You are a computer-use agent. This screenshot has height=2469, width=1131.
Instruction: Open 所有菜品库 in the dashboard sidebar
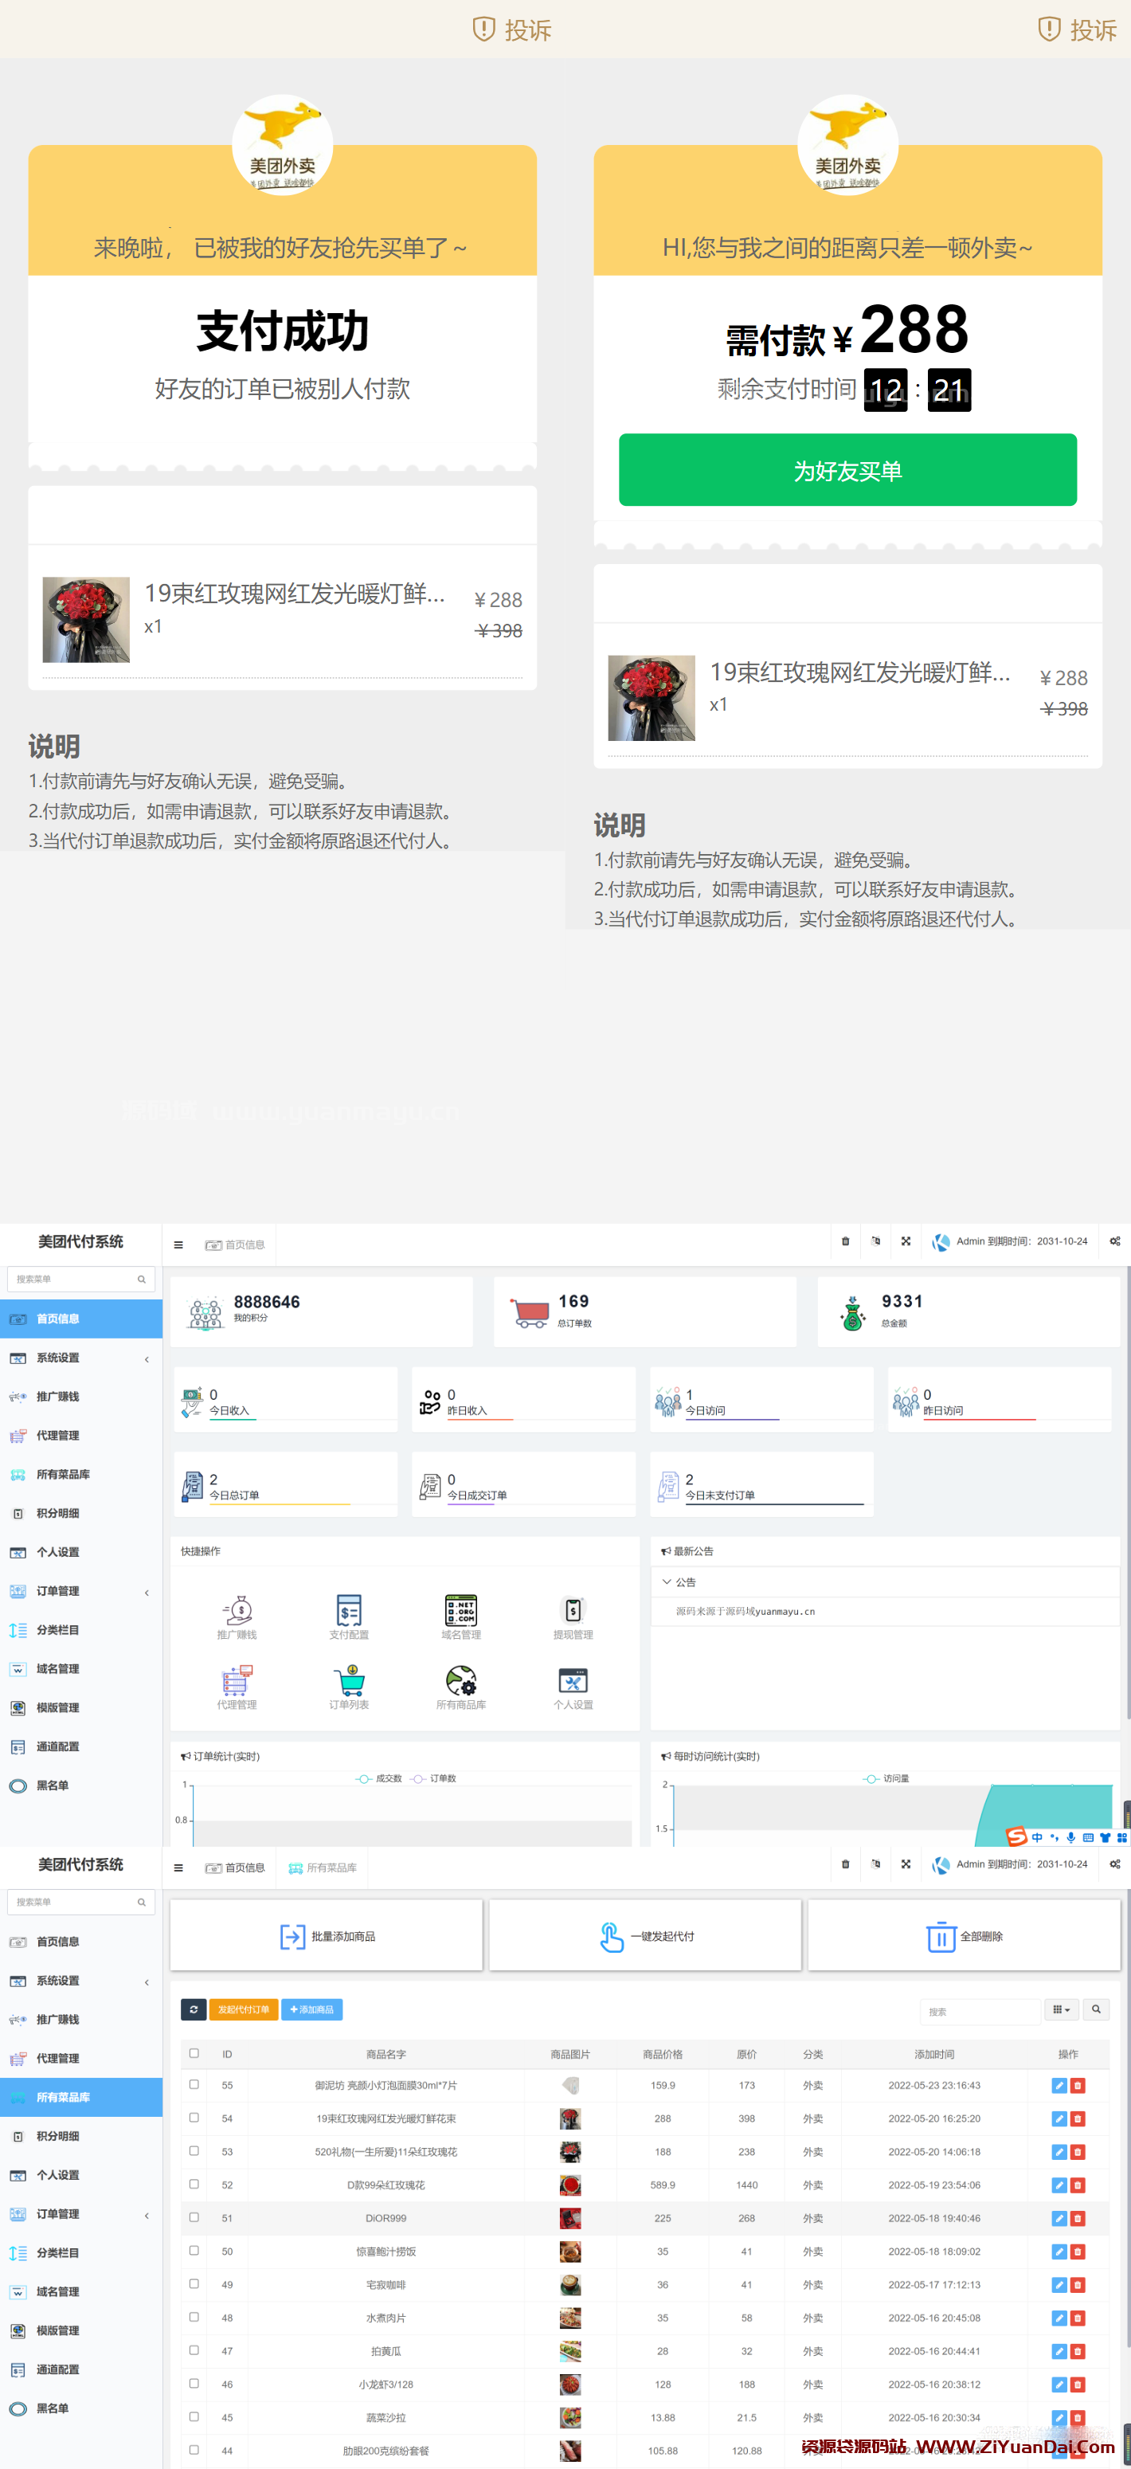(81, 1474)
